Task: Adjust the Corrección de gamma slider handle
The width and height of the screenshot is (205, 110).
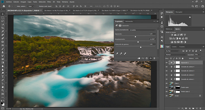Action: pyautogui.click(x=141, y=47)
